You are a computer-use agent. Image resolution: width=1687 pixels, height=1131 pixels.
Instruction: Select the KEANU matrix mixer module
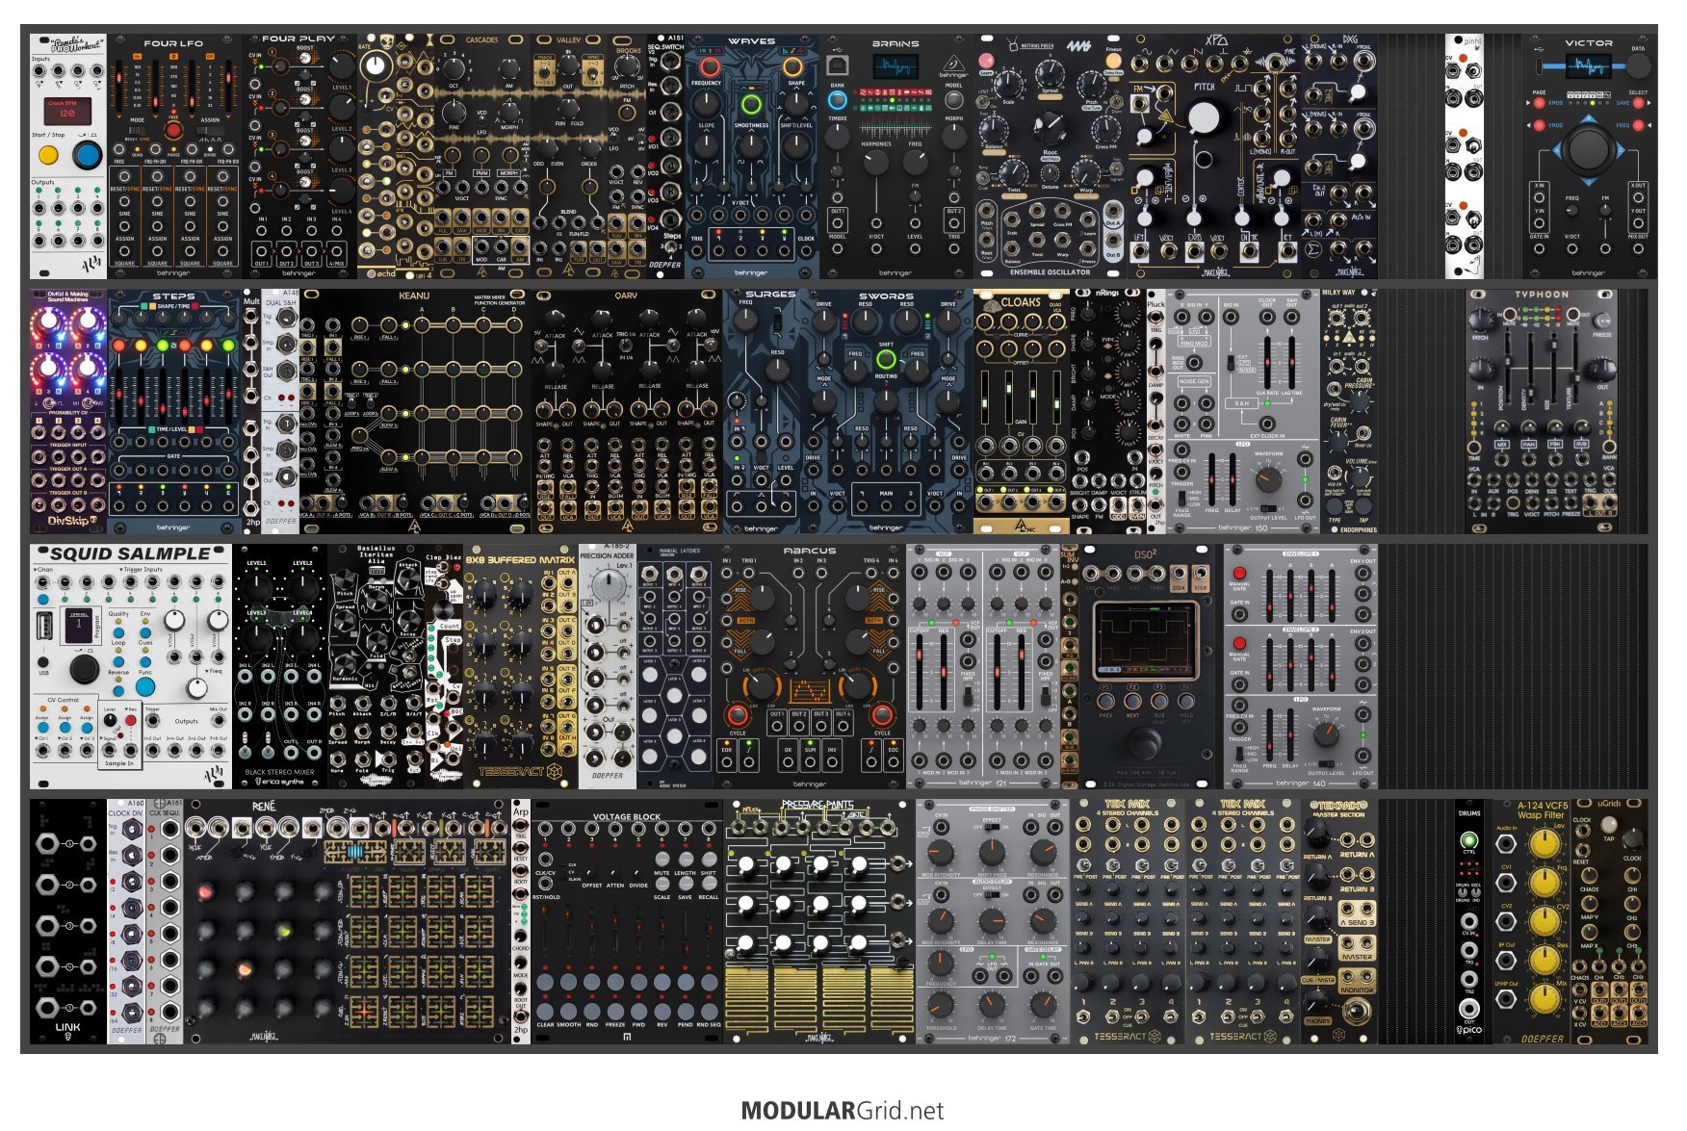coord(415,411)
